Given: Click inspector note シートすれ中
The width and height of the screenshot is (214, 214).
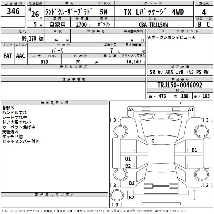Looking at the screenshot, I should [x=14, y=117].
